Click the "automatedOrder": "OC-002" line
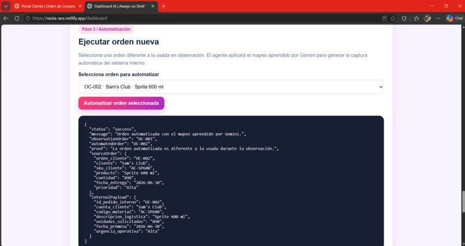The image size is (465, 246). click(121, 143)
